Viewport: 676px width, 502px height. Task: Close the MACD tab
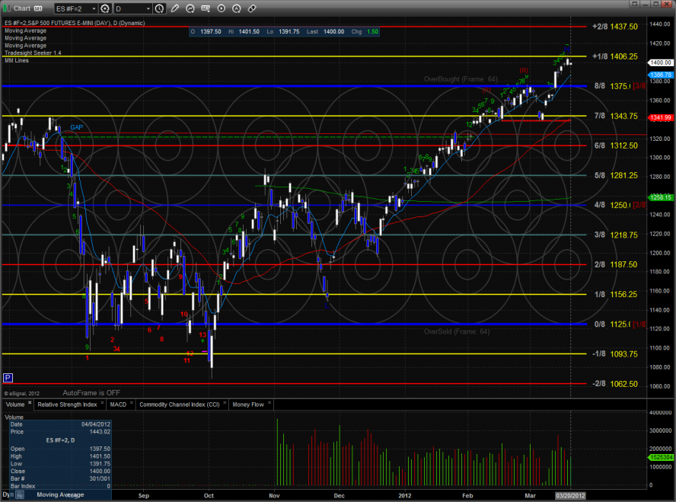coord(132,403)
